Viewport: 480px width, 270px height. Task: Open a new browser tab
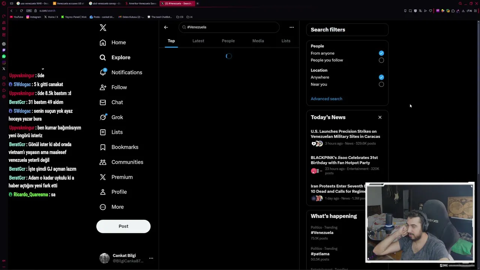[198, 3]
